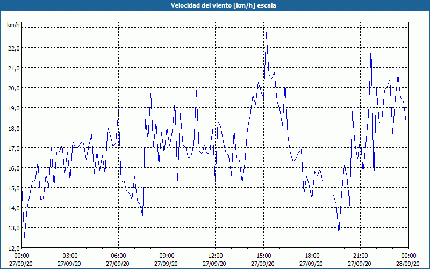
Task: Click the 16,0 y-axis value
Action: [x=14, y=168]
